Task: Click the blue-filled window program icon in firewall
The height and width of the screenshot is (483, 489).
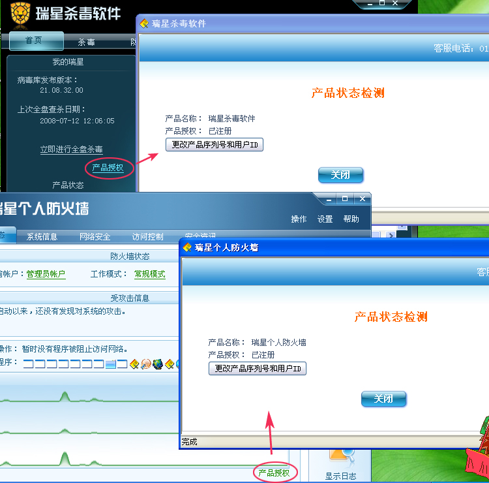Action: [110, 364]
